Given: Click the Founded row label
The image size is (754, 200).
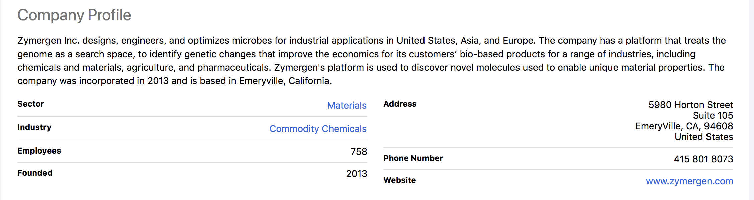Looking at the screenshot, I should coord(35,173).
